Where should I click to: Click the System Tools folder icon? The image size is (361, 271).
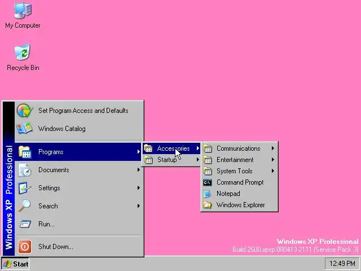[x=208, y=171]
